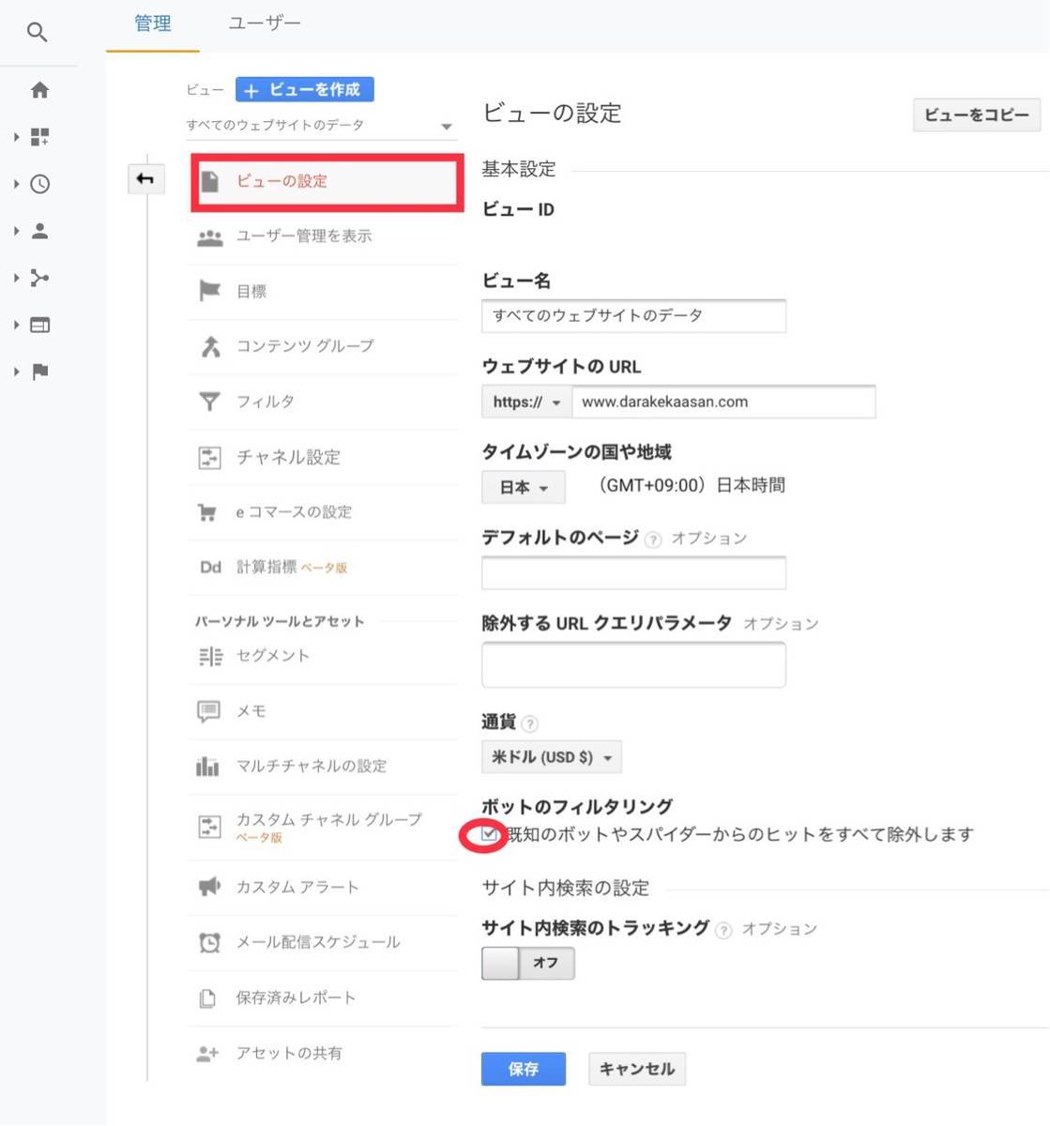
Task: Open the カスタム アラート link
Action: [x=297, y=887]
